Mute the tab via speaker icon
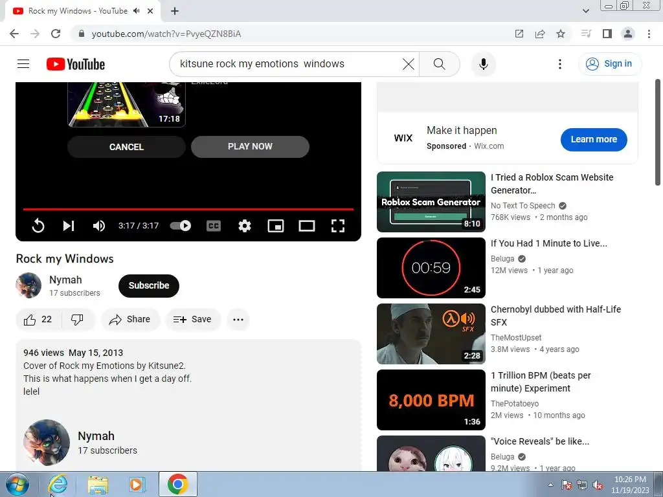Image resolution: width=663 pixels, height=497 pixels. click(136, 11)
